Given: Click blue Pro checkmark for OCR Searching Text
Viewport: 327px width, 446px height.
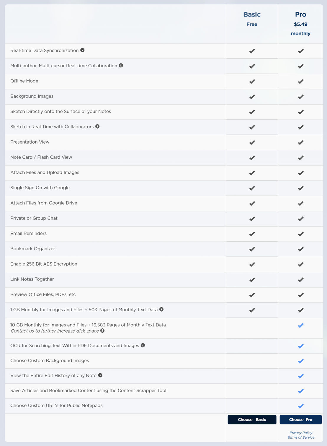Looking at the screenshot, I should pyautogui.click(x=301, y=346).
